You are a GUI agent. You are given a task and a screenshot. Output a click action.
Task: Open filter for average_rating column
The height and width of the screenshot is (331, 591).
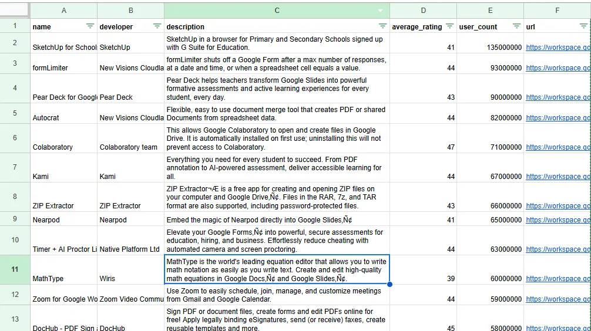[449, 26]
